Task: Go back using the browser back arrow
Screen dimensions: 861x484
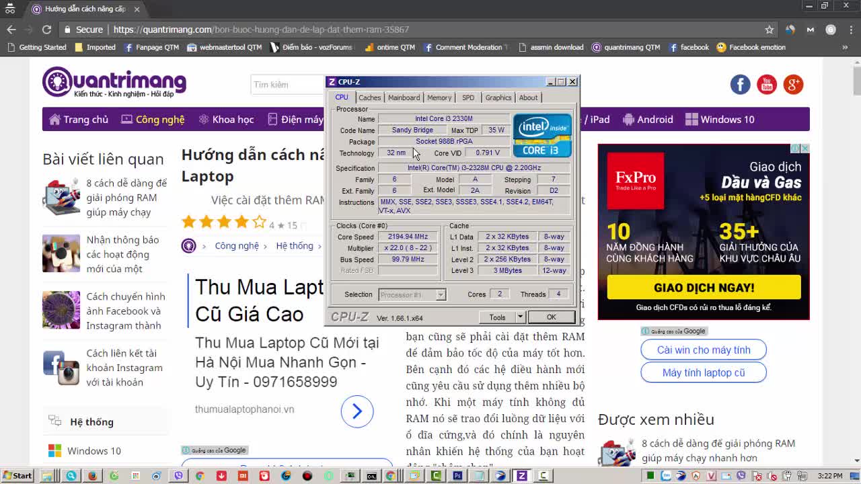Action: pos(11,30)
